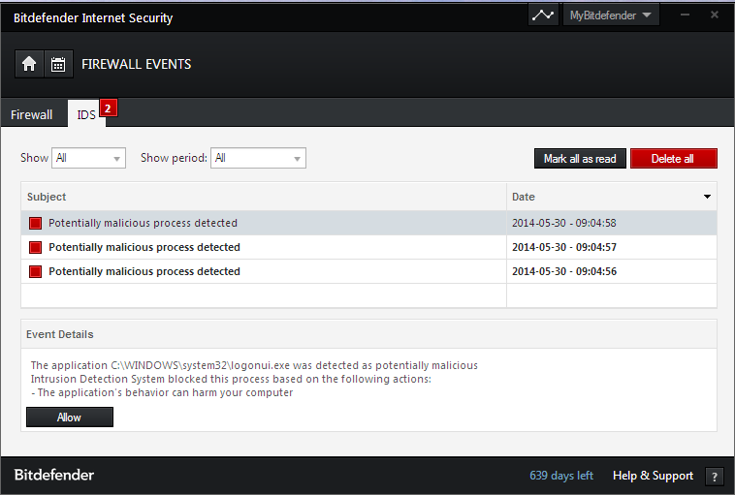735x495 pixels.
Task: Minimize the Bitdefender window
Action: click(685, 15)
